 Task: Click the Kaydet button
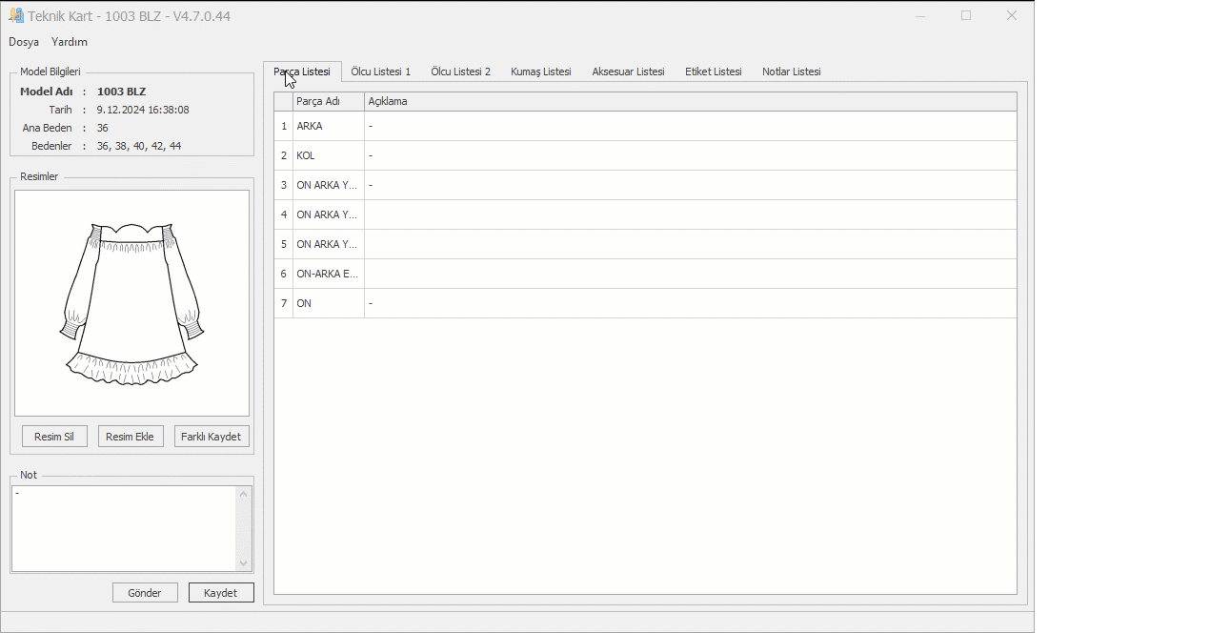click(x=221, y=593)
